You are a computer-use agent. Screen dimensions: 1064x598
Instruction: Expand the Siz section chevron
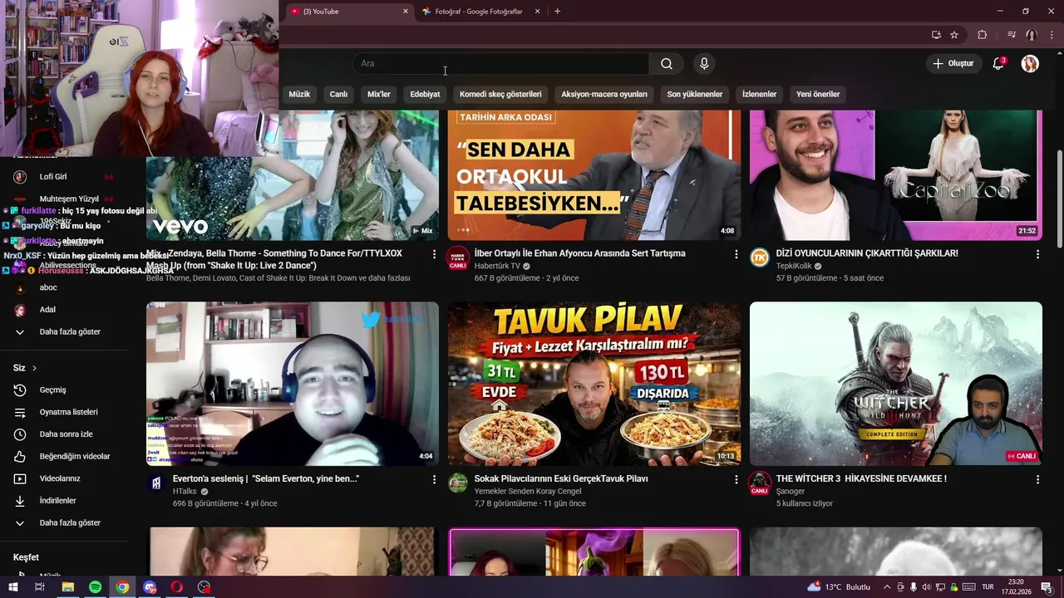pos(34,368)
